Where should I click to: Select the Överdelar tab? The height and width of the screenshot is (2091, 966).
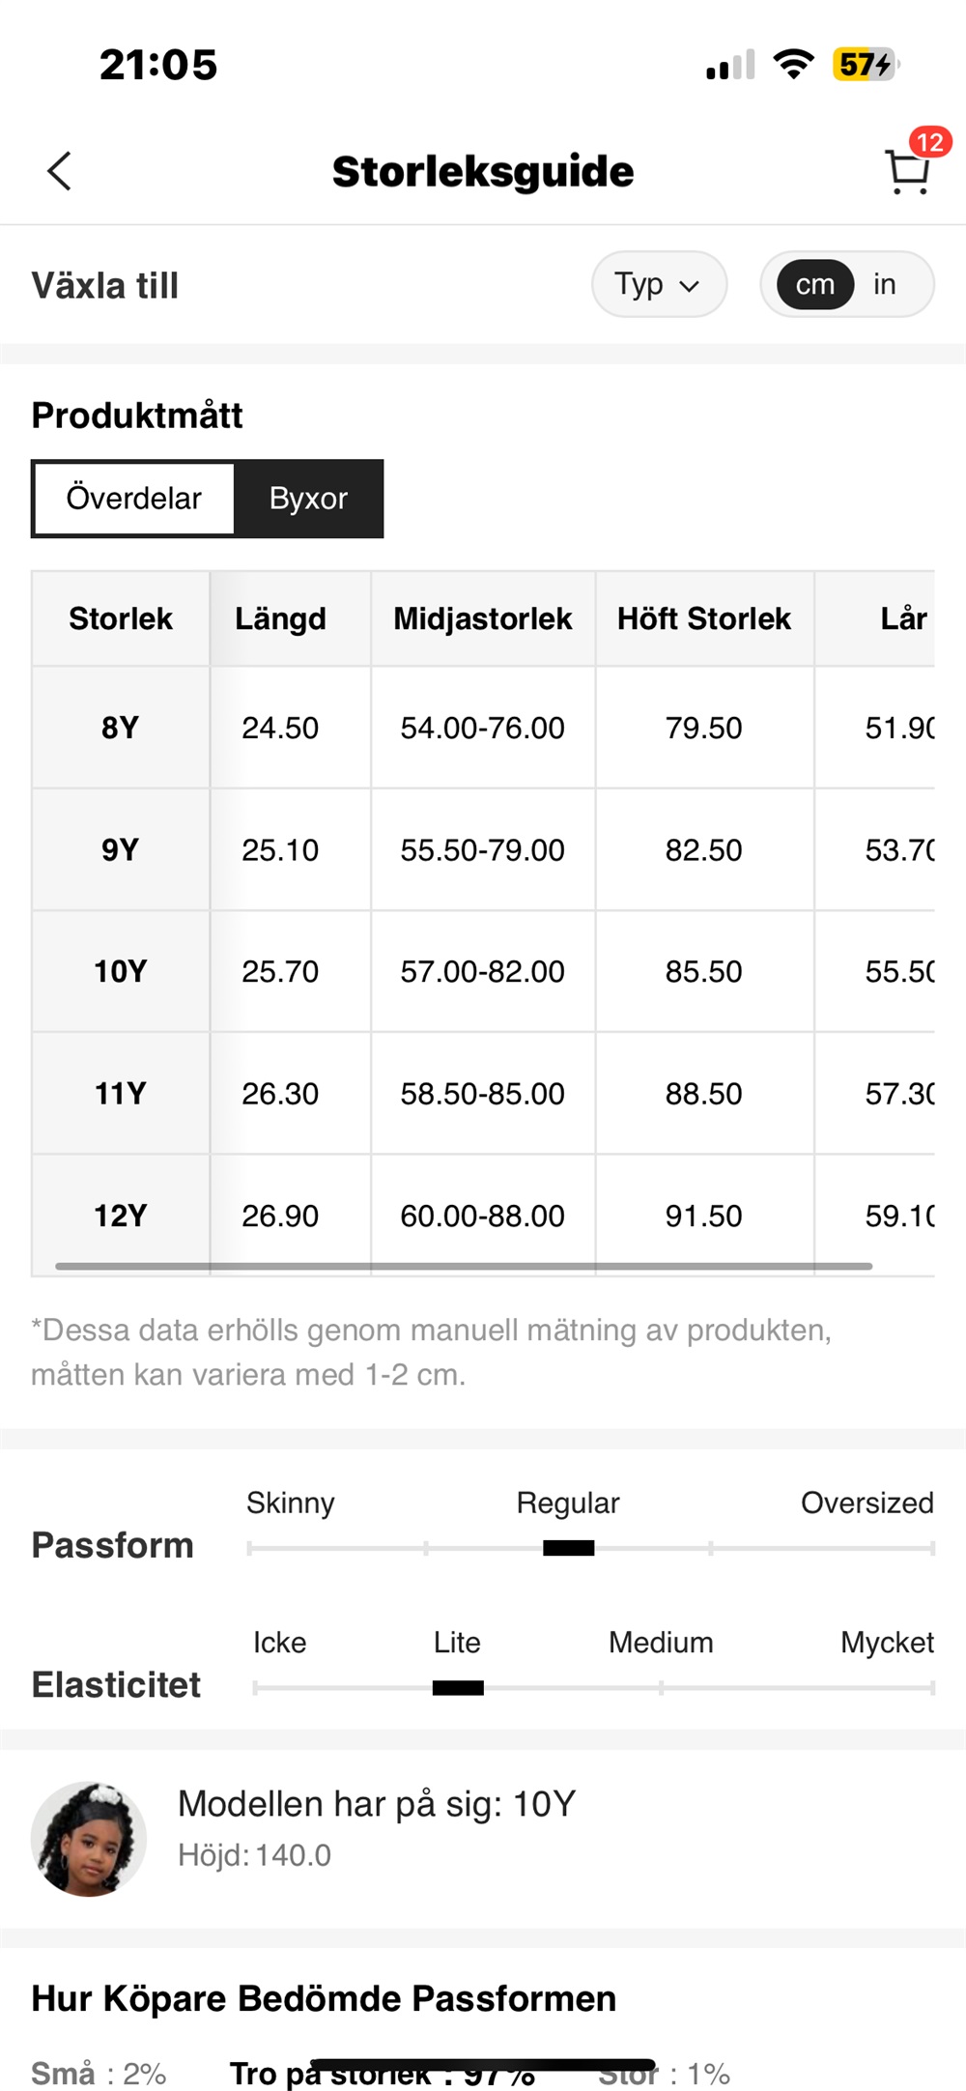tap(134, 499)
